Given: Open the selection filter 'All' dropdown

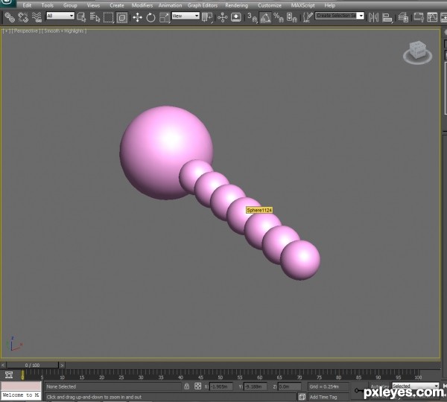Looking at the screenshot, I should click(60, 16).
